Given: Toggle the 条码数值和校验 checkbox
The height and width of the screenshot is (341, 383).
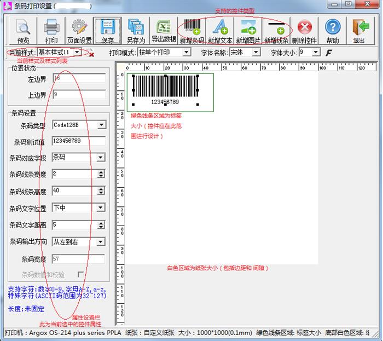Looking at the screenshot, I should pos(81,274).
